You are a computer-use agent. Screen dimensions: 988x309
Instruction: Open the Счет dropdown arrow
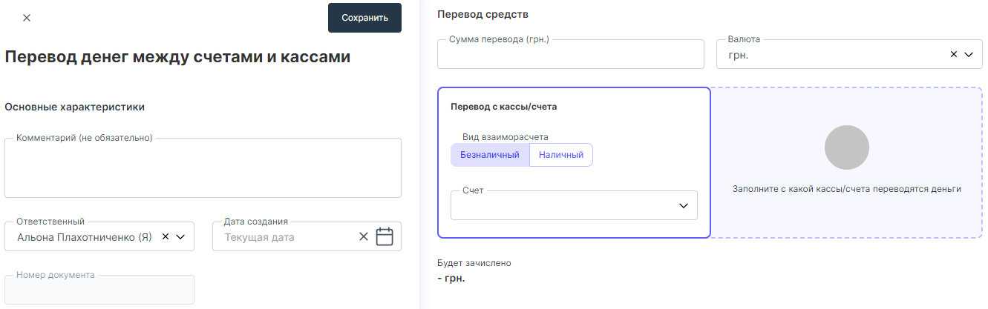(684, 206)
